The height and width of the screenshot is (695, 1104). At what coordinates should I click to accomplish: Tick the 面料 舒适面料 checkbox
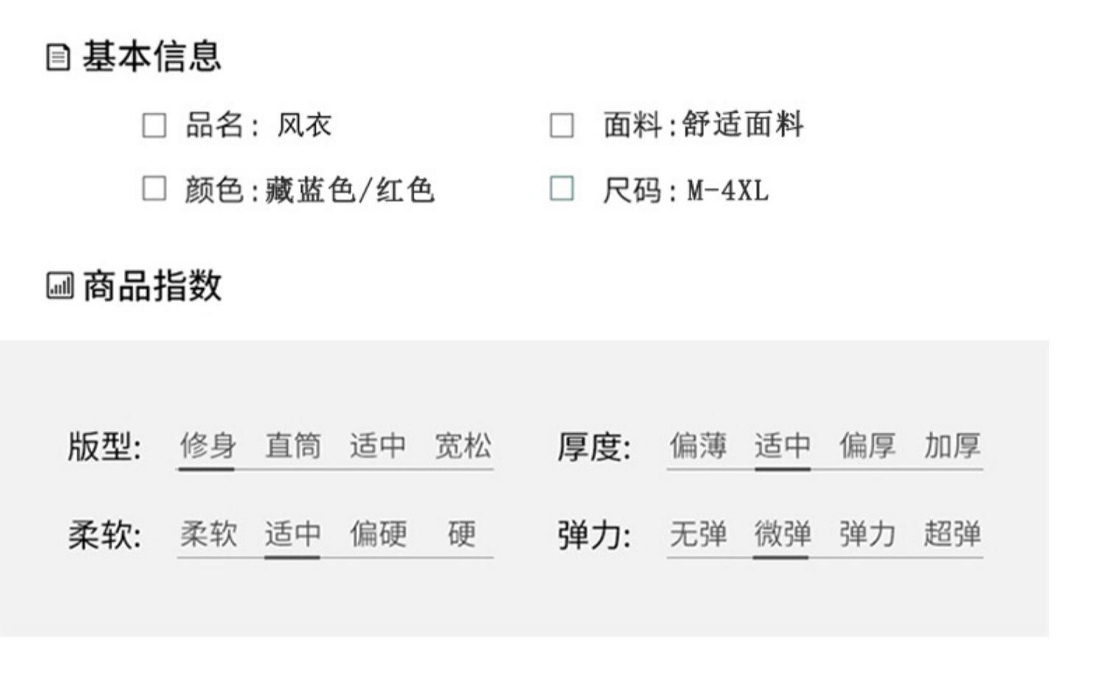pyautogui.click(x=562, y=125)
